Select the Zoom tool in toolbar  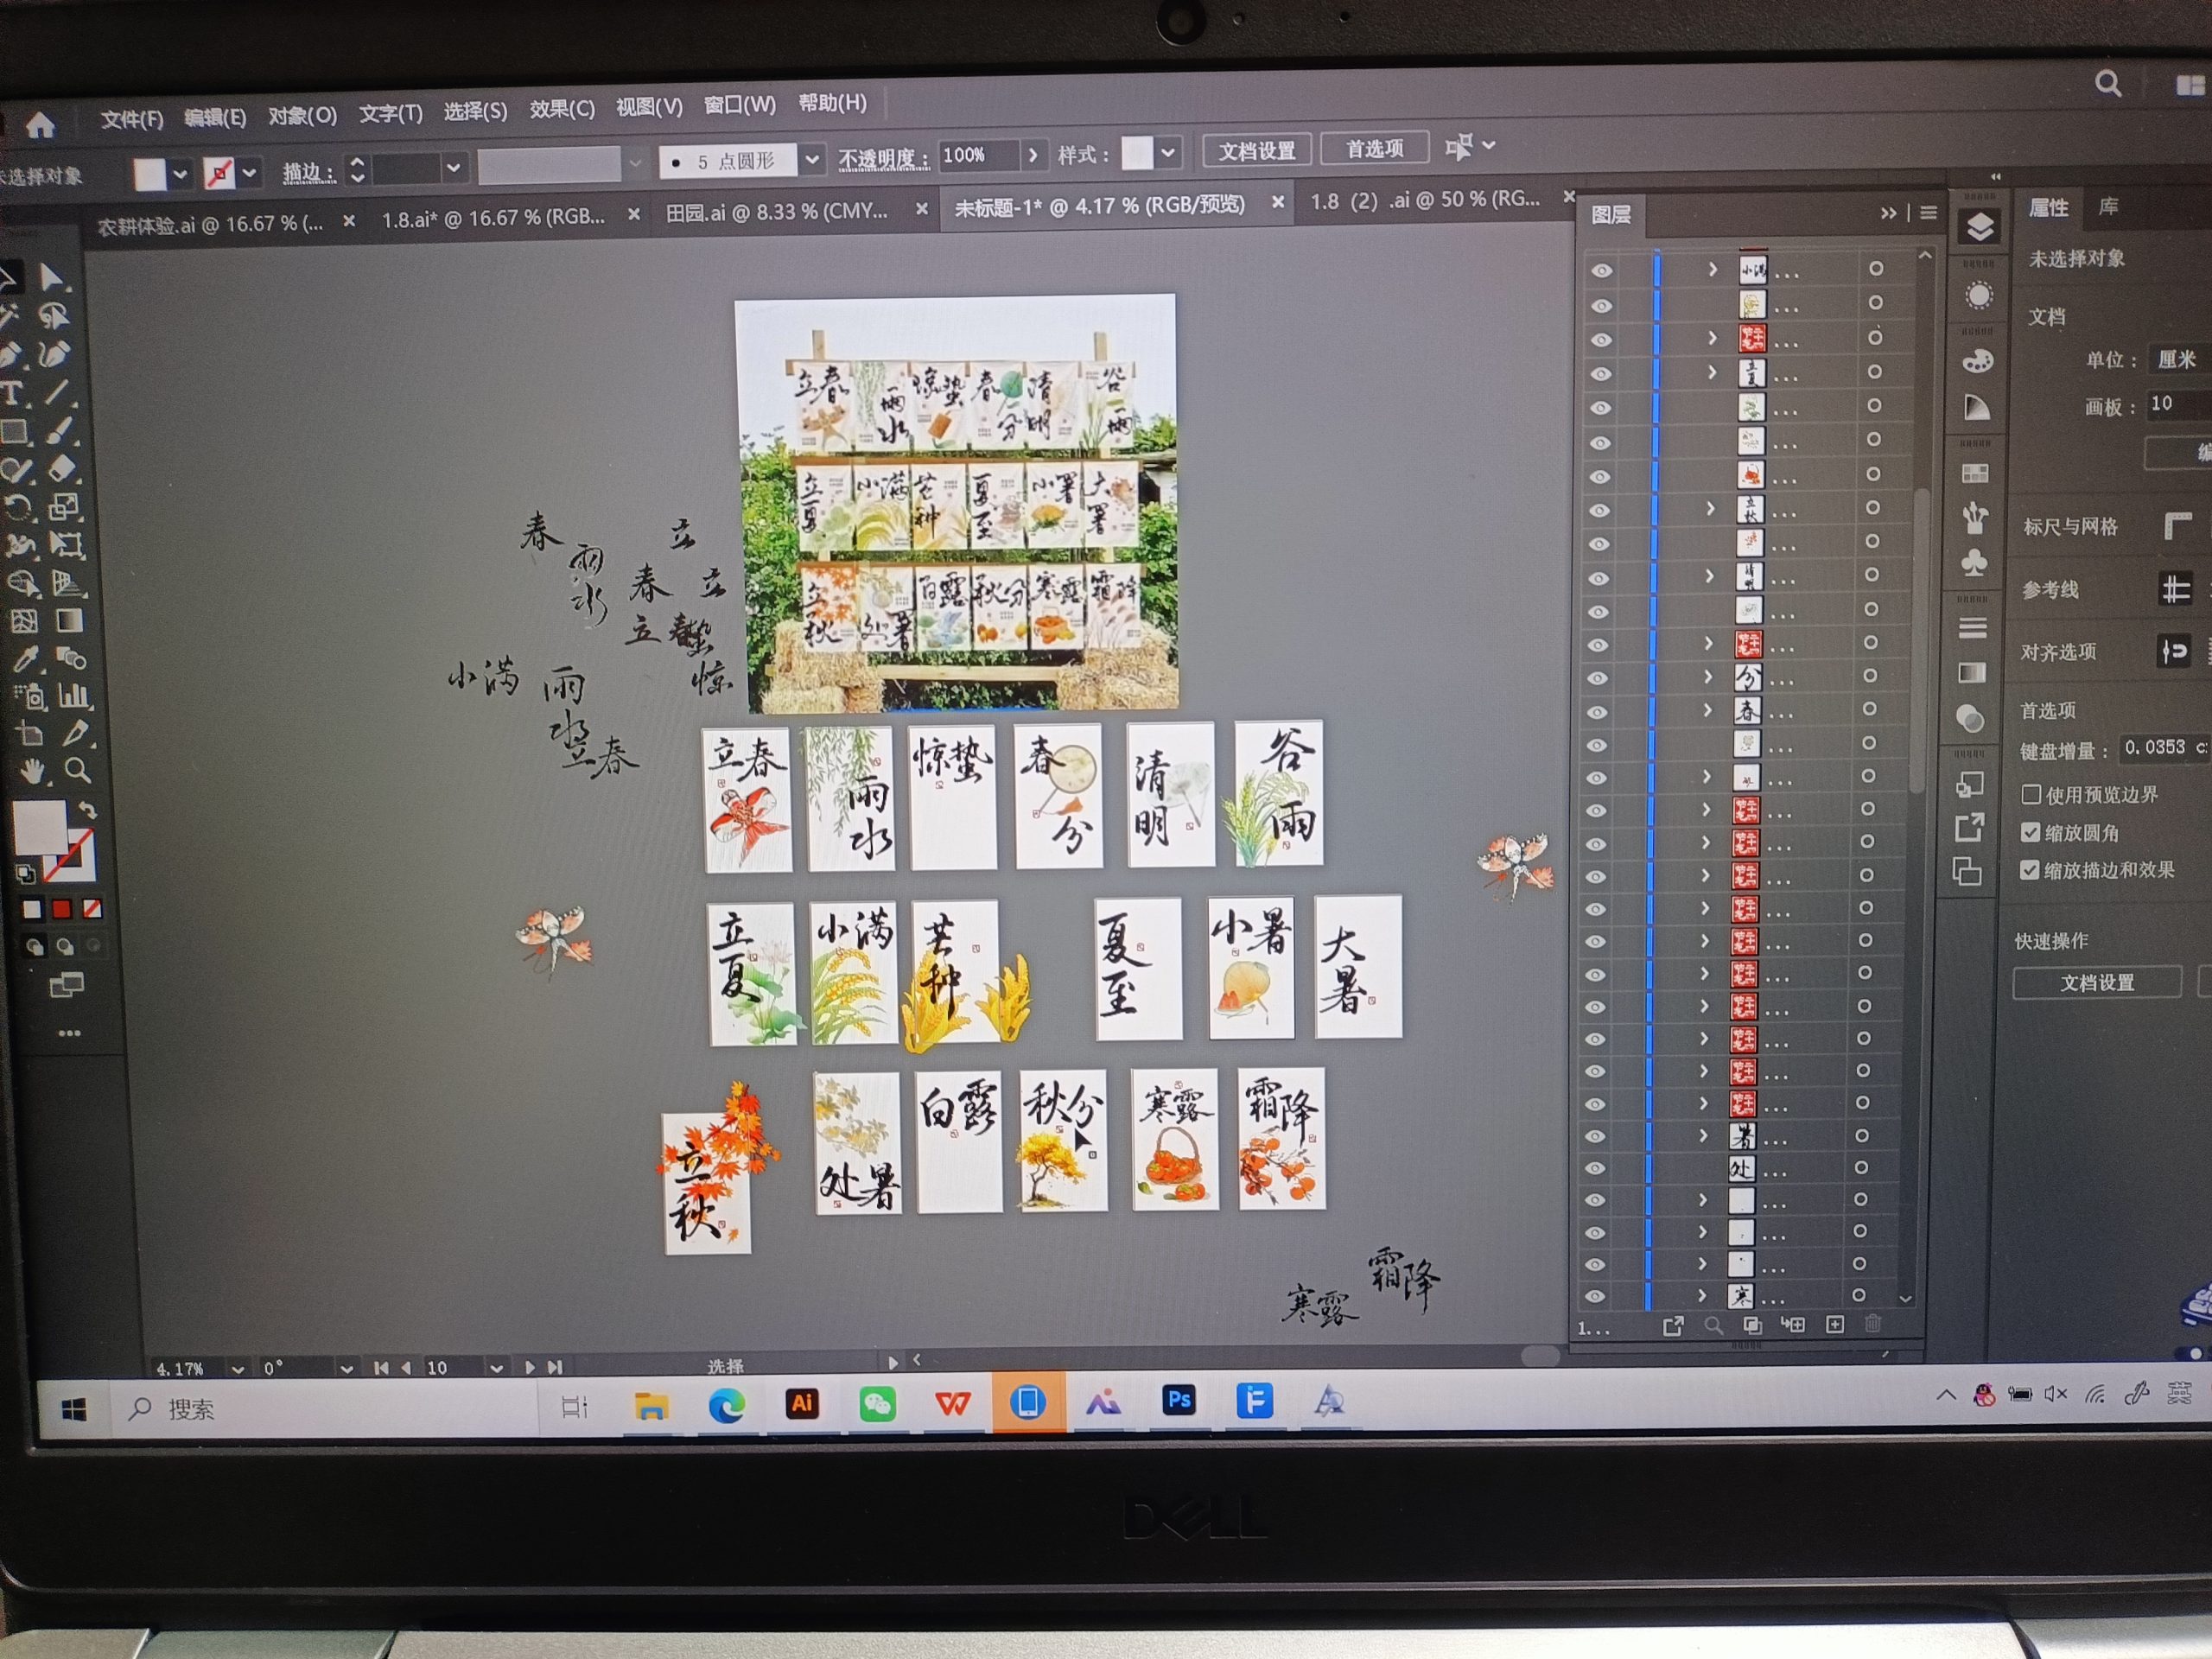(x=77, y=770)
